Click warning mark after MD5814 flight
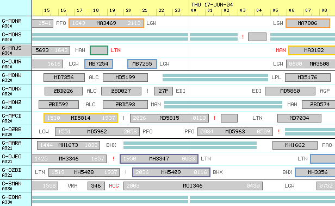 point(123,118)
